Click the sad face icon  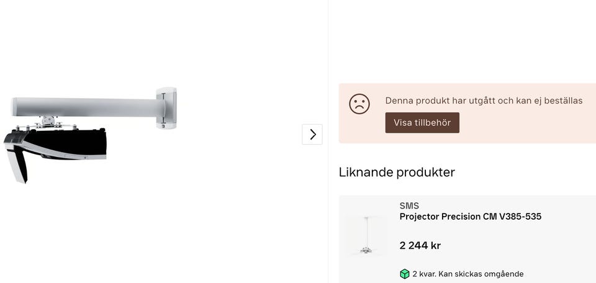[359, 104]
